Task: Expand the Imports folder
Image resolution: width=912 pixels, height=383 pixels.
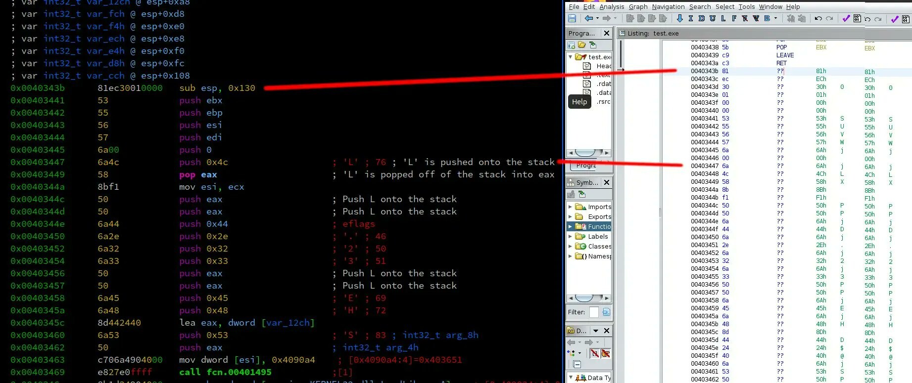Action: (570, 207)
